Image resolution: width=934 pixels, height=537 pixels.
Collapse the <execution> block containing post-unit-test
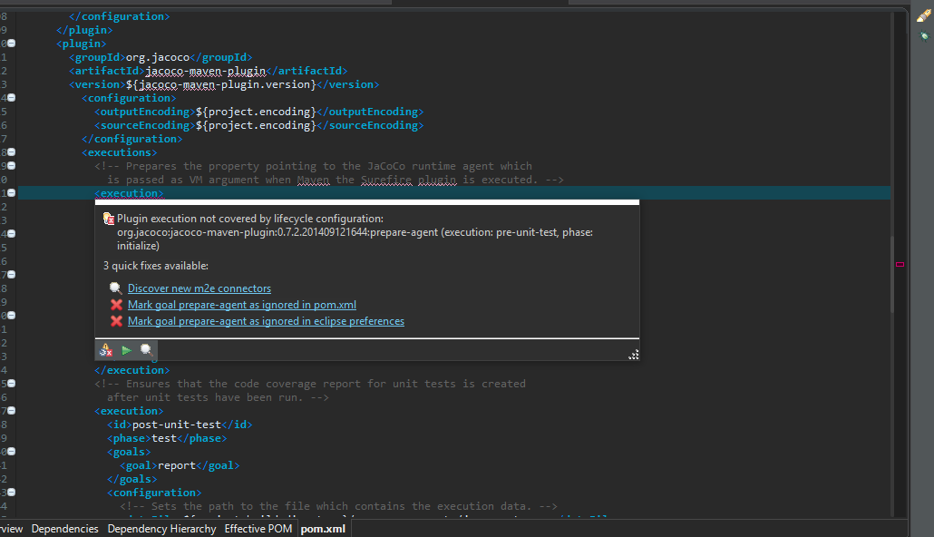11,411
